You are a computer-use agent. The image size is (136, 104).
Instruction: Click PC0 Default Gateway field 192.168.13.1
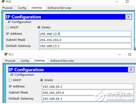[85, 46]
